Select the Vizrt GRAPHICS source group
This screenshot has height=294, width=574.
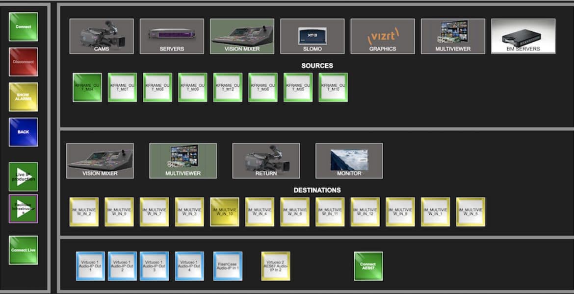point(382,36)
